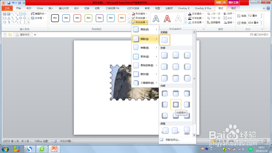Screen dimensions: 272x153
Task: Apply red outline Abc shape style
Action: tap(77, 18)
